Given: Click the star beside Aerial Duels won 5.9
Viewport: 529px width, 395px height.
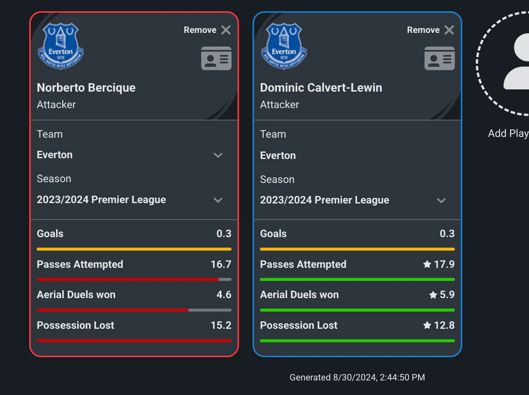Looking at the screenshot, I should (x=433, y=295).
